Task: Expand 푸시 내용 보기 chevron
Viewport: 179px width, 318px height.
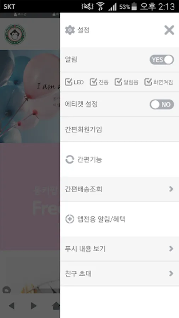Action: (x=171, y=249)
